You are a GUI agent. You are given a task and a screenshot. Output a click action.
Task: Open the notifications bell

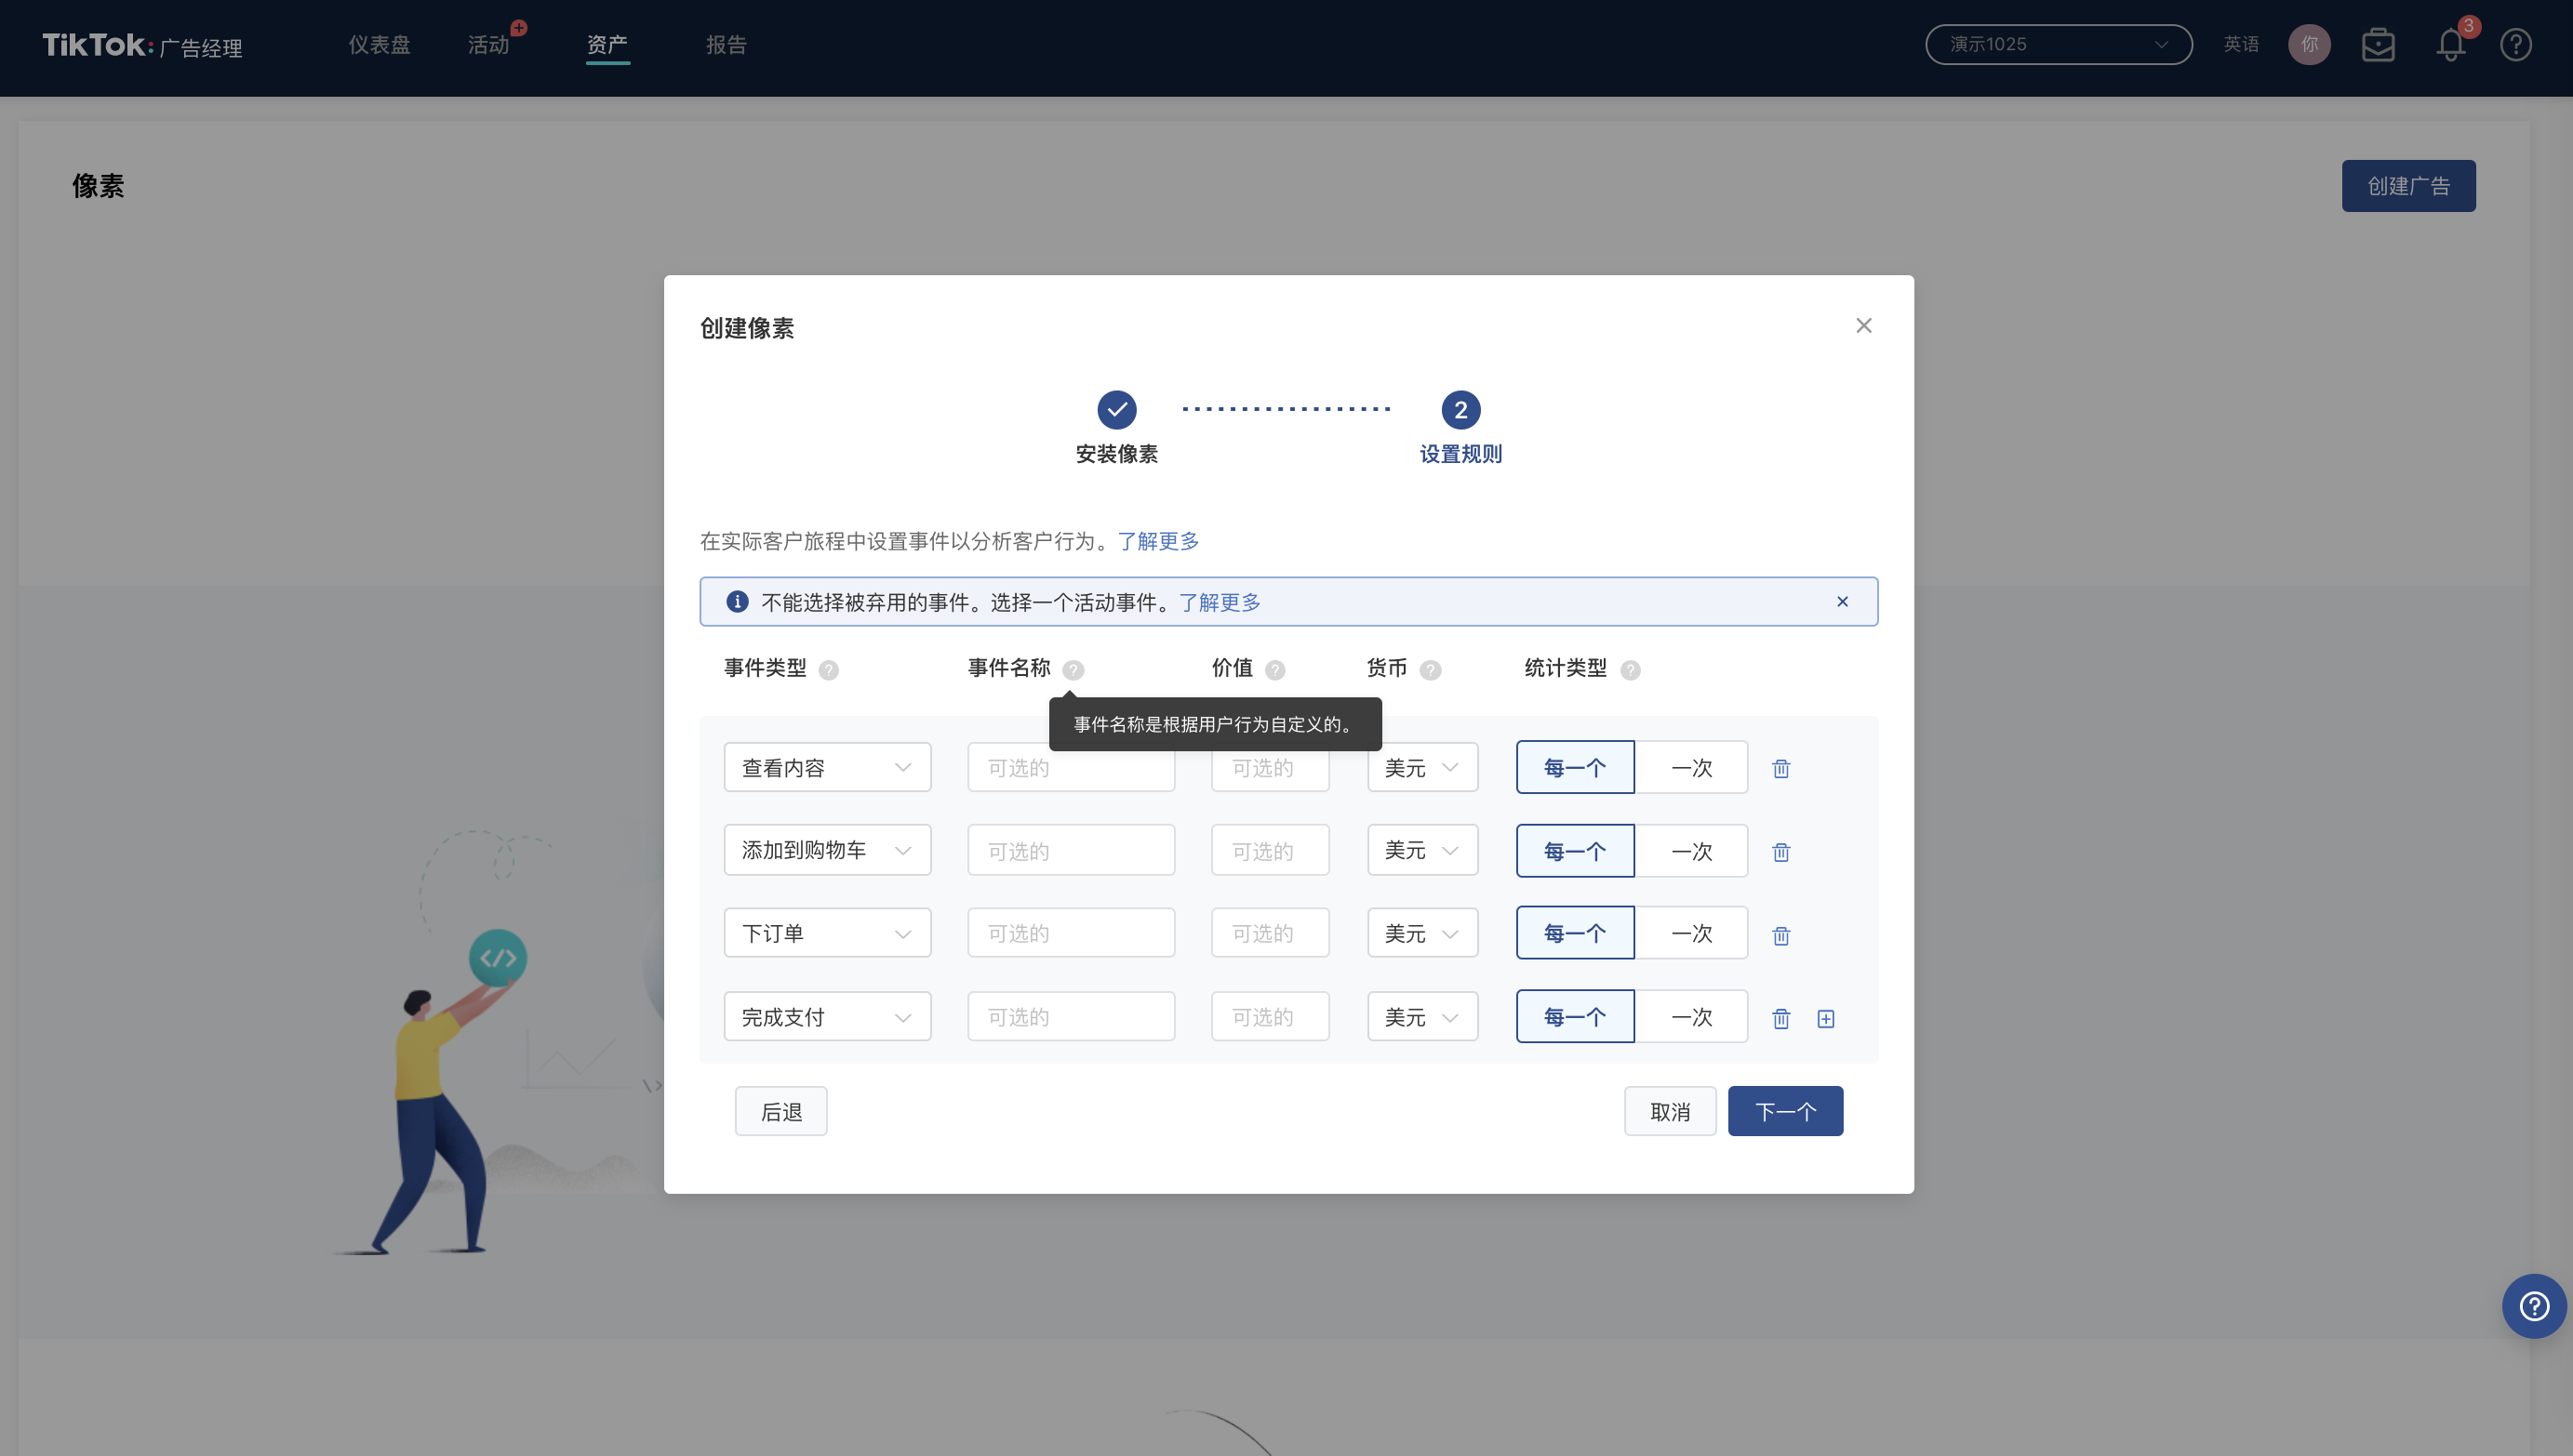[2450, 45]
